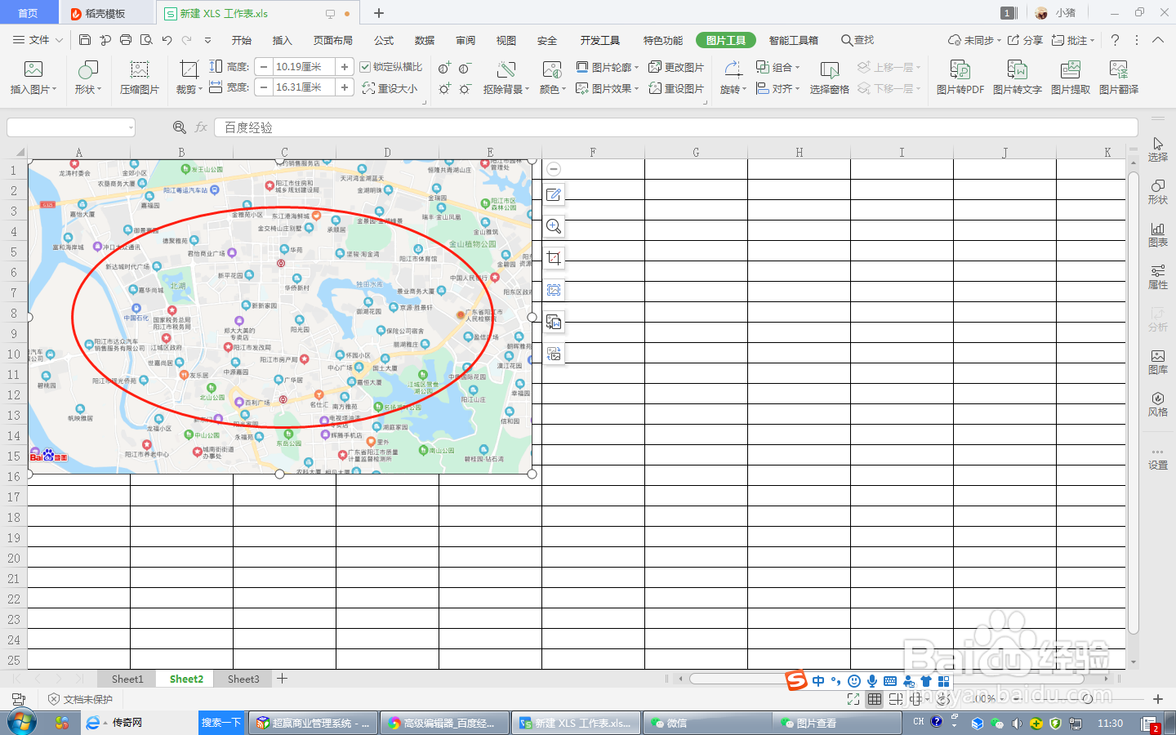Click 重设大小 reset size

[390, 88]
